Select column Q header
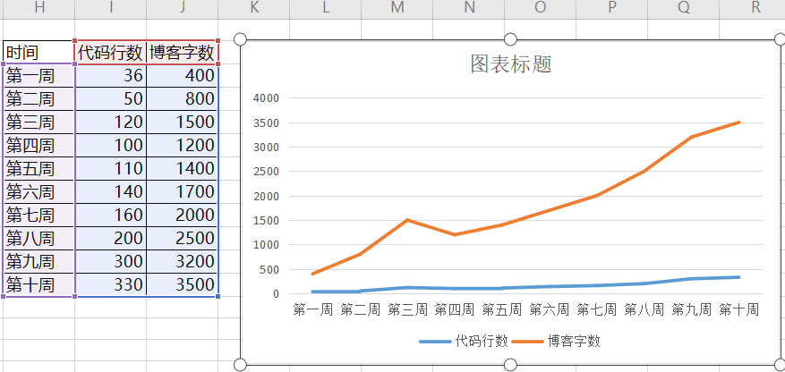The height and width of the screenshot is (372, 785). pos(683,9)
